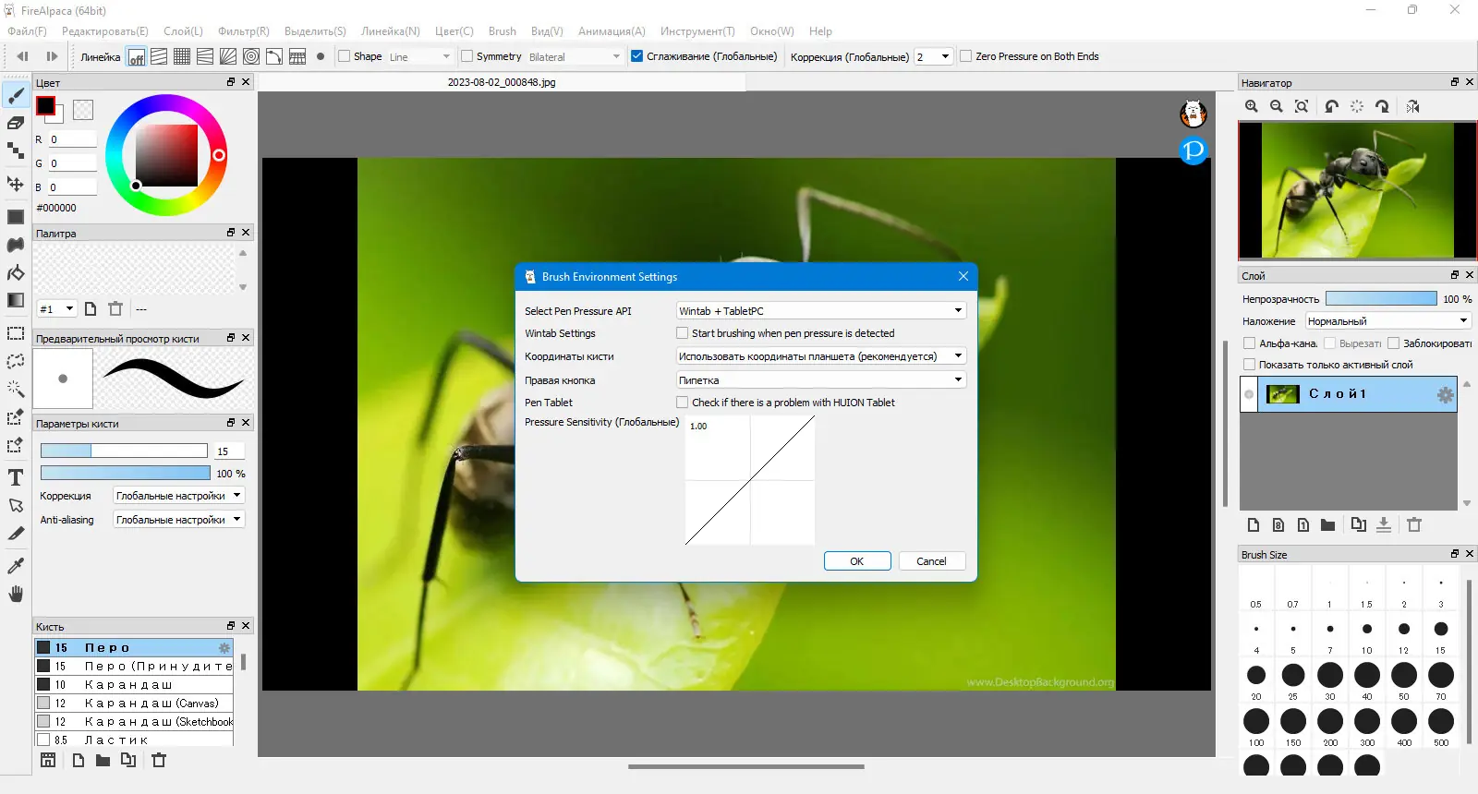Open the Shape type dropdown showing Line
The width and height of the screenshot is (1478, 794).
tap(420, 56)
